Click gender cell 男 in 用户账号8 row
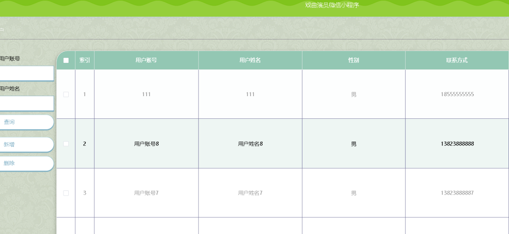Image resolution: width=509 pixels, height=234 pixels. 354,143
